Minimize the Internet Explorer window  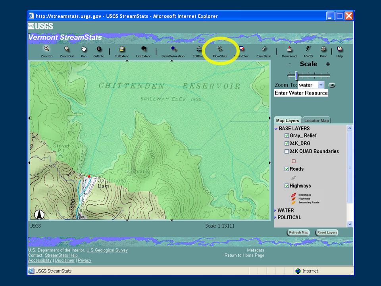coord(330,16)
